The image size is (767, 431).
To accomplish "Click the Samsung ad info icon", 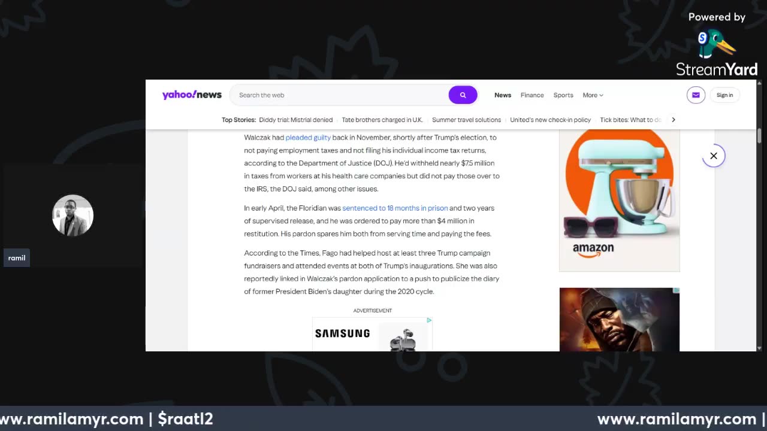I will pyautogui.click(x=429, y=320).
